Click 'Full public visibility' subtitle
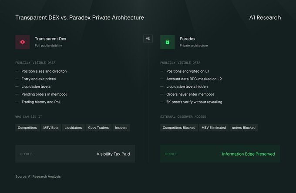Viewport: 296px width, 193px height. click(x=48, y=46)
